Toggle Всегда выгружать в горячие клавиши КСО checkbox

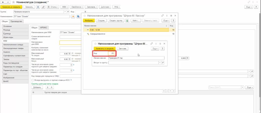32,80
